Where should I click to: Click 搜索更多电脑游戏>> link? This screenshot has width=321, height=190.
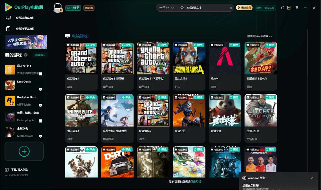[260, 36]
